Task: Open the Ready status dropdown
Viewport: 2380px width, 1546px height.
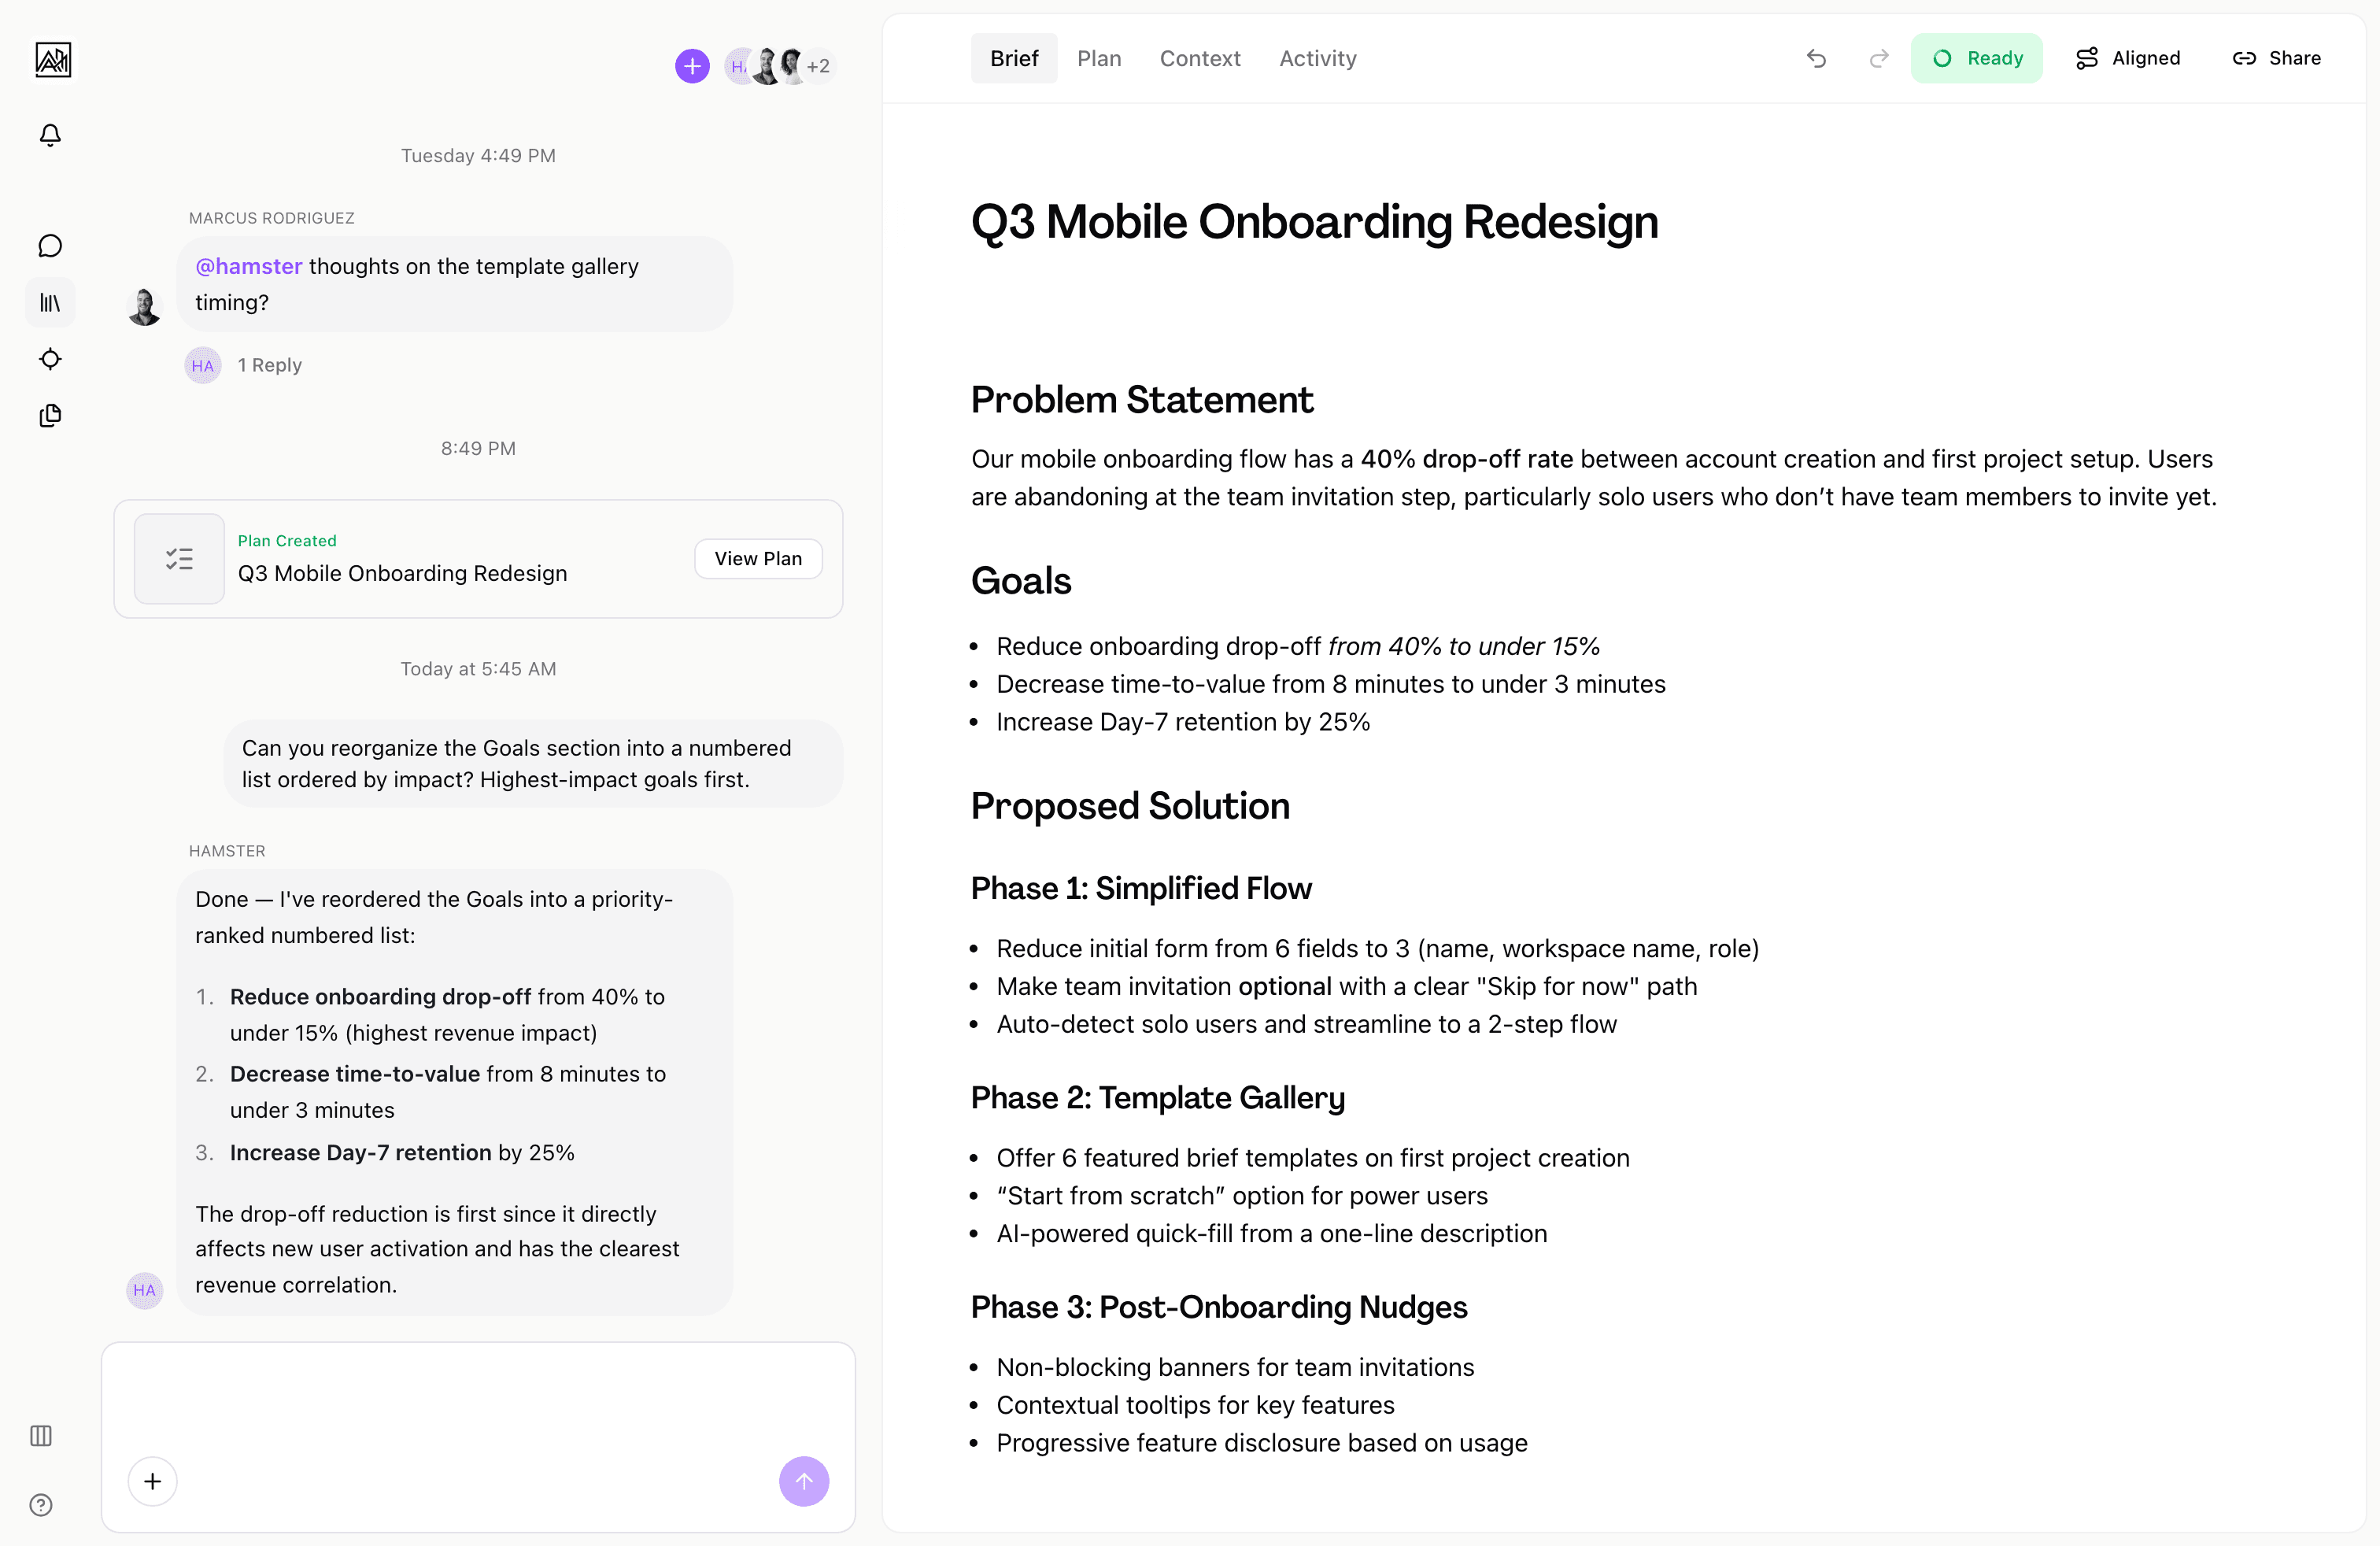Action: (1977, 58)
